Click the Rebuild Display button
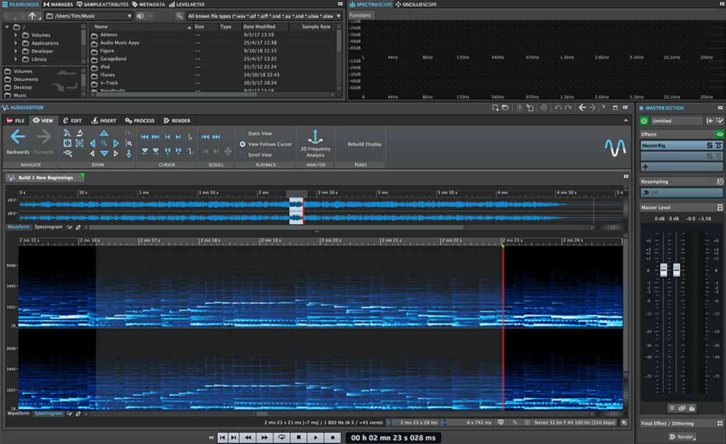Image resolution: width=726 pixels, height=444 pixels. coord(364,144)
